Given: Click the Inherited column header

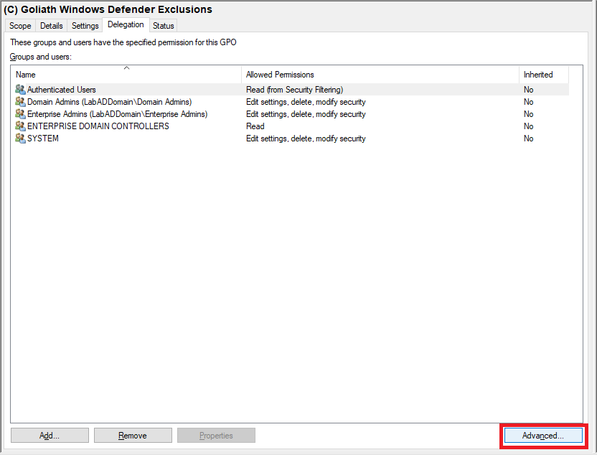Looking at the screenshot, I should click(x=538, y=75).
